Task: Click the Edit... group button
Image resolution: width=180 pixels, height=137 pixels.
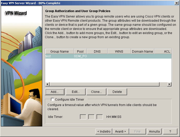Action: [76, 92]
